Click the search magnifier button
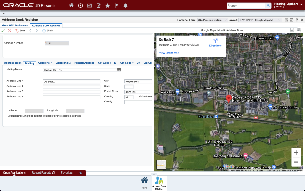Viewport: 305px width, 191px height. click(268, 6)
